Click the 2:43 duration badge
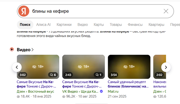 click(x=68, y=75)
